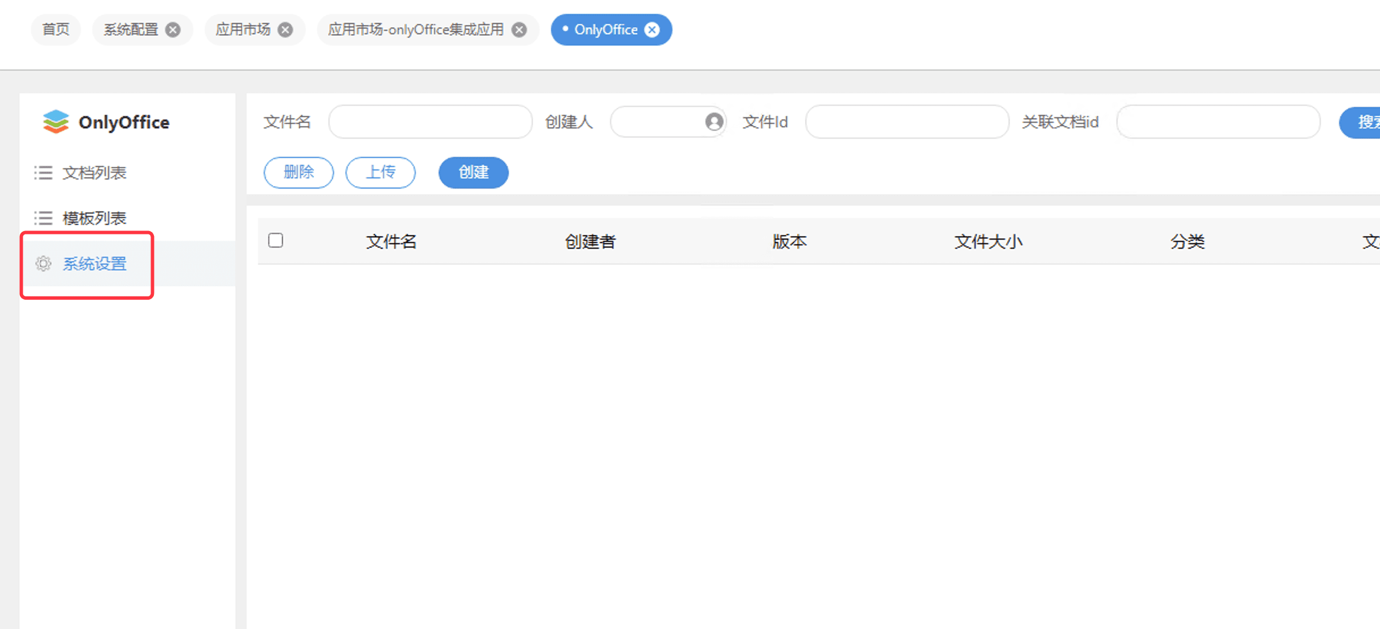Click the 文件名 search input field
Viewport: 1380px width, 629px height.
[430, 121]
